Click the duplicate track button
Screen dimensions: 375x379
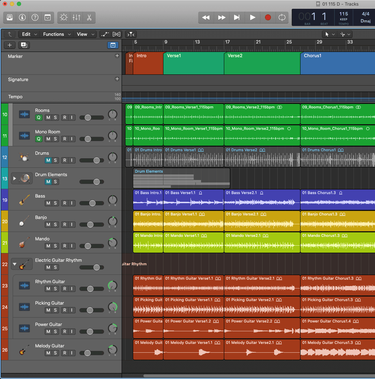click(24, 45)
